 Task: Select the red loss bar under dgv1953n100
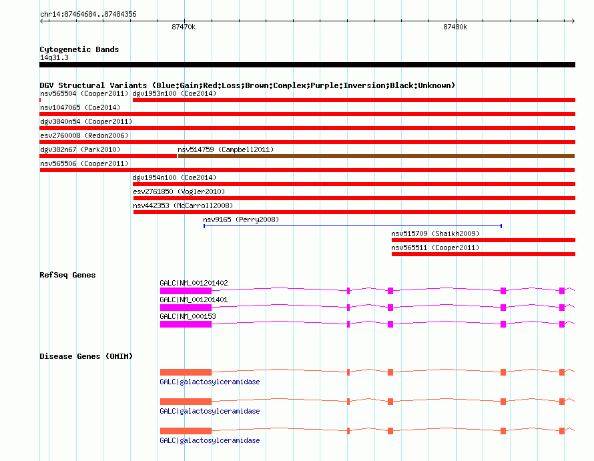click(x=354, y=100)
